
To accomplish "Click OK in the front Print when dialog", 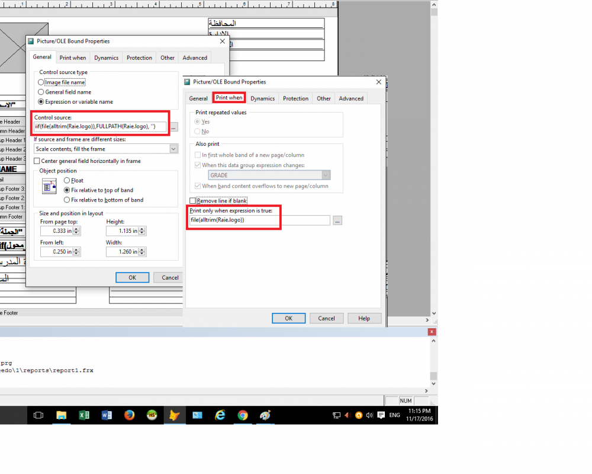I will 289,318.
